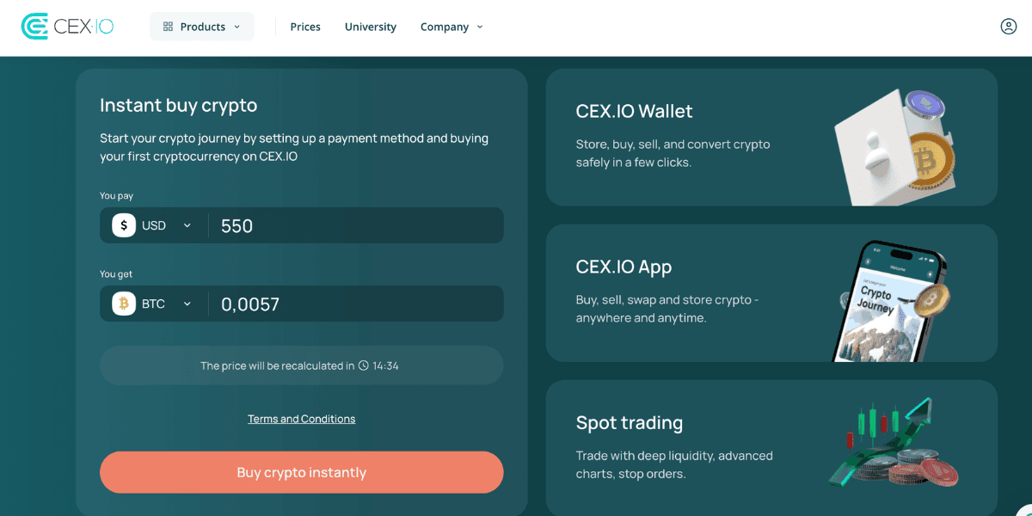
Task: Click the You get amount field
Action: pos(353,304)
